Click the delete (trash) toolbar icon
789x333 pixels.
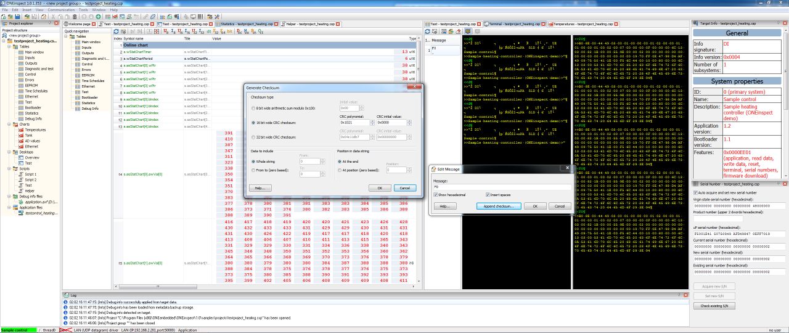click(x=75, y=16)
